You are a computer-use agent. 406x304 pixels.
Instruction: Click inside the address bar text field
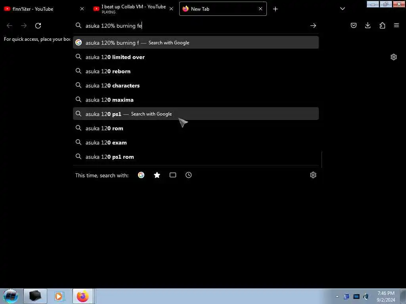click(197, 26)
